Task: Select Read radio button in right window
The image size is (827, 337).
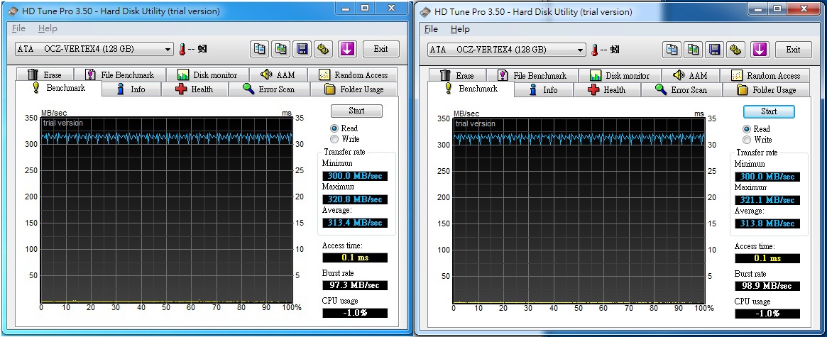Action: pyautogui.click(x=746, y=128)
